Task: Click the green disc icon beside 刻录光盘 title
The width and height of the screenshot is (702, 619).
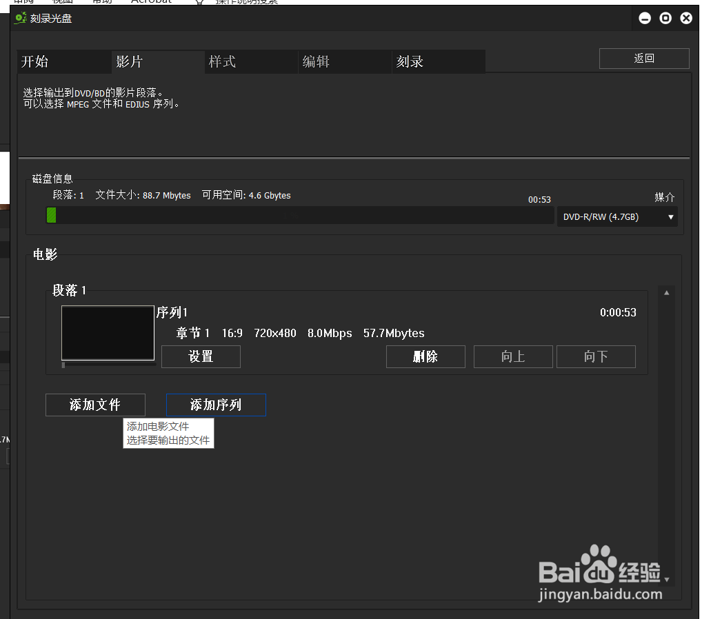Action: pos(20,17)
